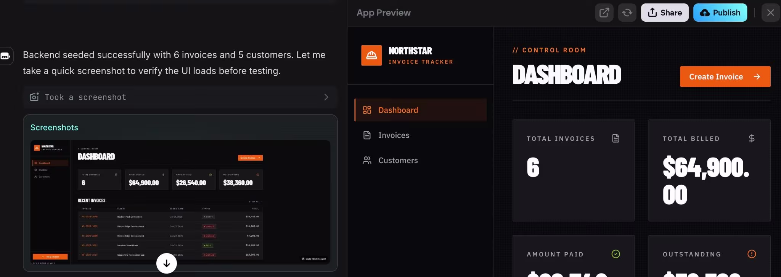The image size is (781, 277).
Task: Click the 'INVOICE TRACKER' subtitle
Action: [421, 62]
